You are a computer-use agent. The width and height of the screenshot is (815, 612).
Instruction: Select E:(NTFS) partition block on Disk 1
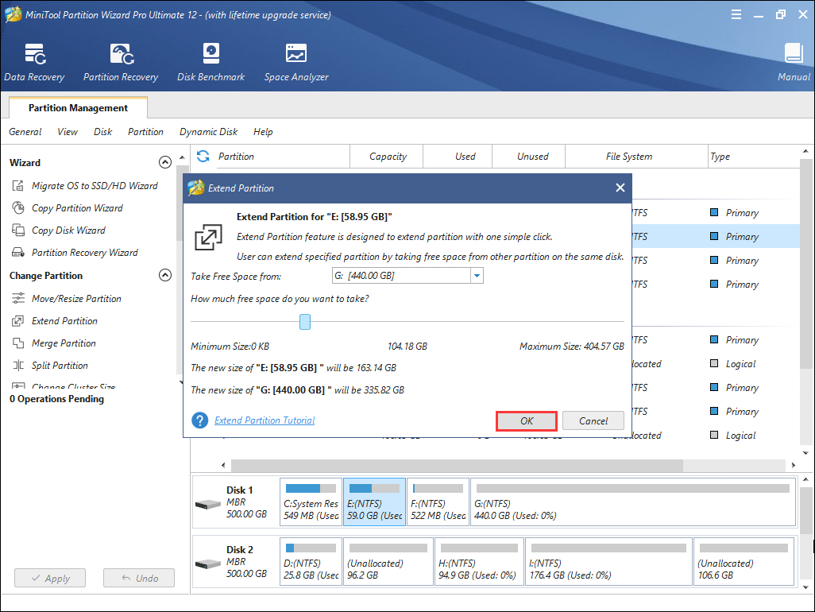tap(374, 502)
